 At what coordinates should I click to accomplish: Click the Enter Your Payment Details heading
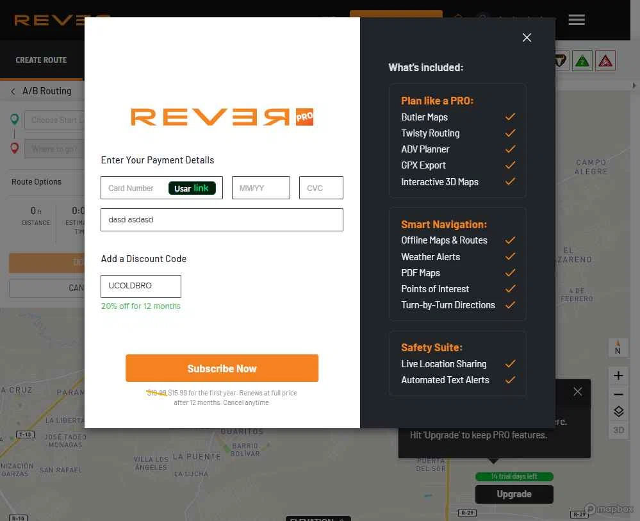[157, 160]
